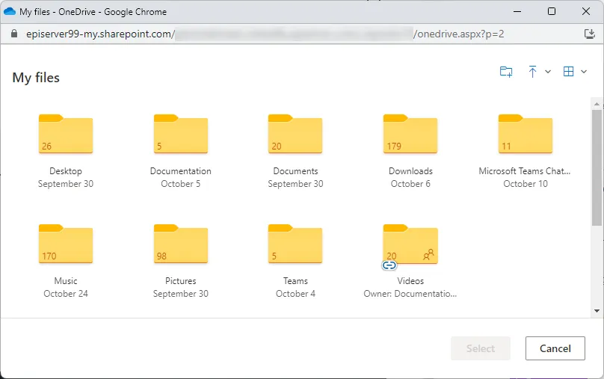Click the 'Documentation' folder name
604x379 pixels.
[x=181, y=171]
